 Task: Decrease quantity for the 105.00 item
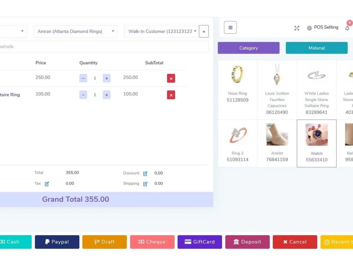point(83,95)
